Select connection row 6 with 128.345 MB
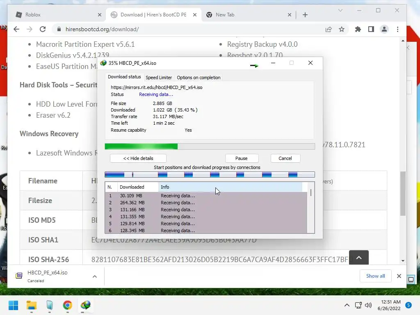This screenshot has width=420, height=315. [x=206, y=231]
